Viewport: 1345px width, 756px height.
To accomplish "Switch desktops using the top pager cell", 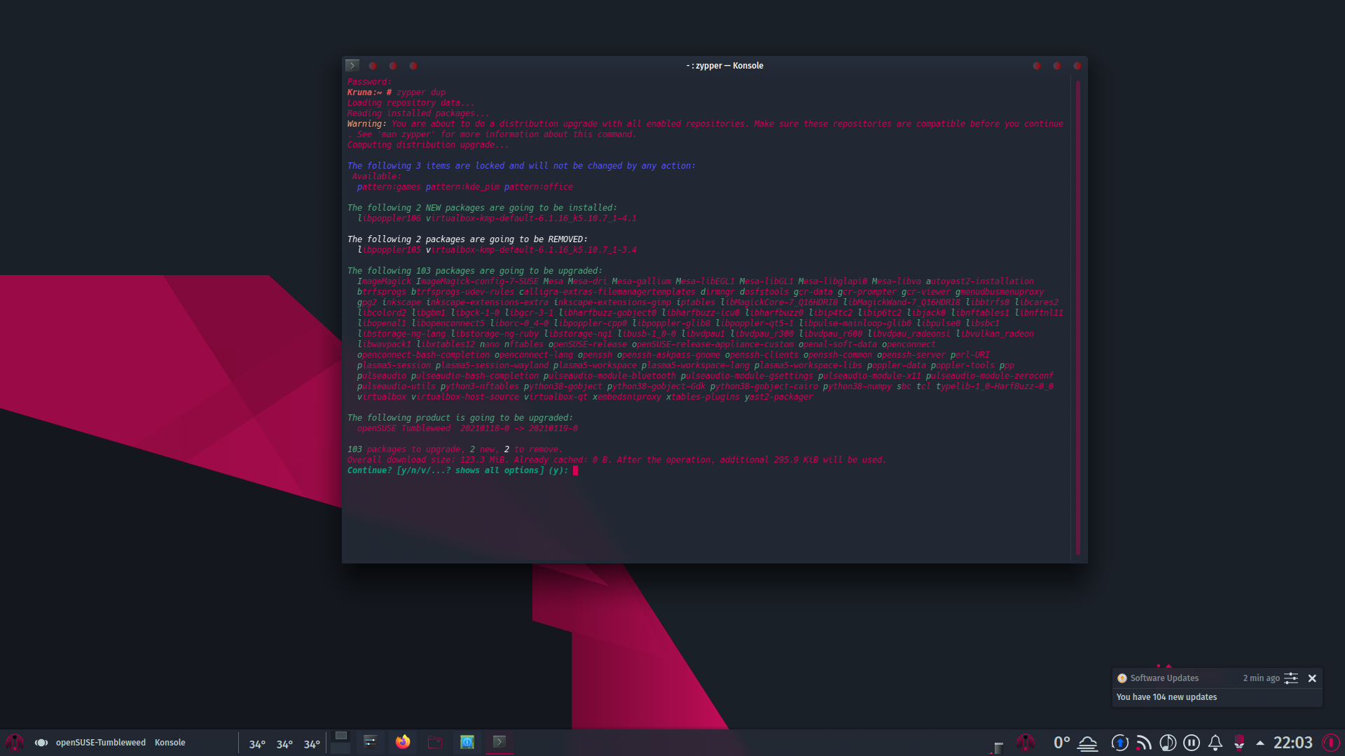I will [341, 736].
